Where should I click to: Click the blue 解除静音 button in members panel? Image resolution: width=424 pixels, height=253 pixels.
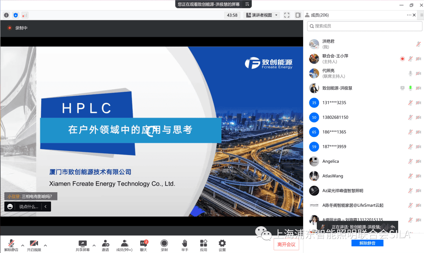367,243
